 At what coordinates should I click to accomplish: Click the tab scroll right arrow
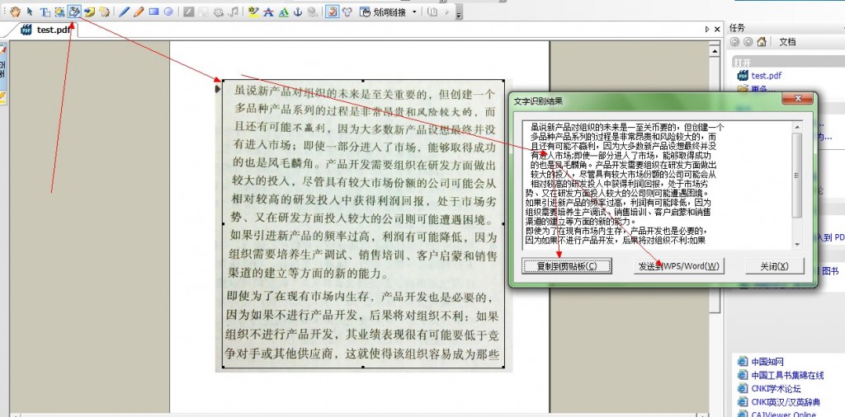click(707, 30)
